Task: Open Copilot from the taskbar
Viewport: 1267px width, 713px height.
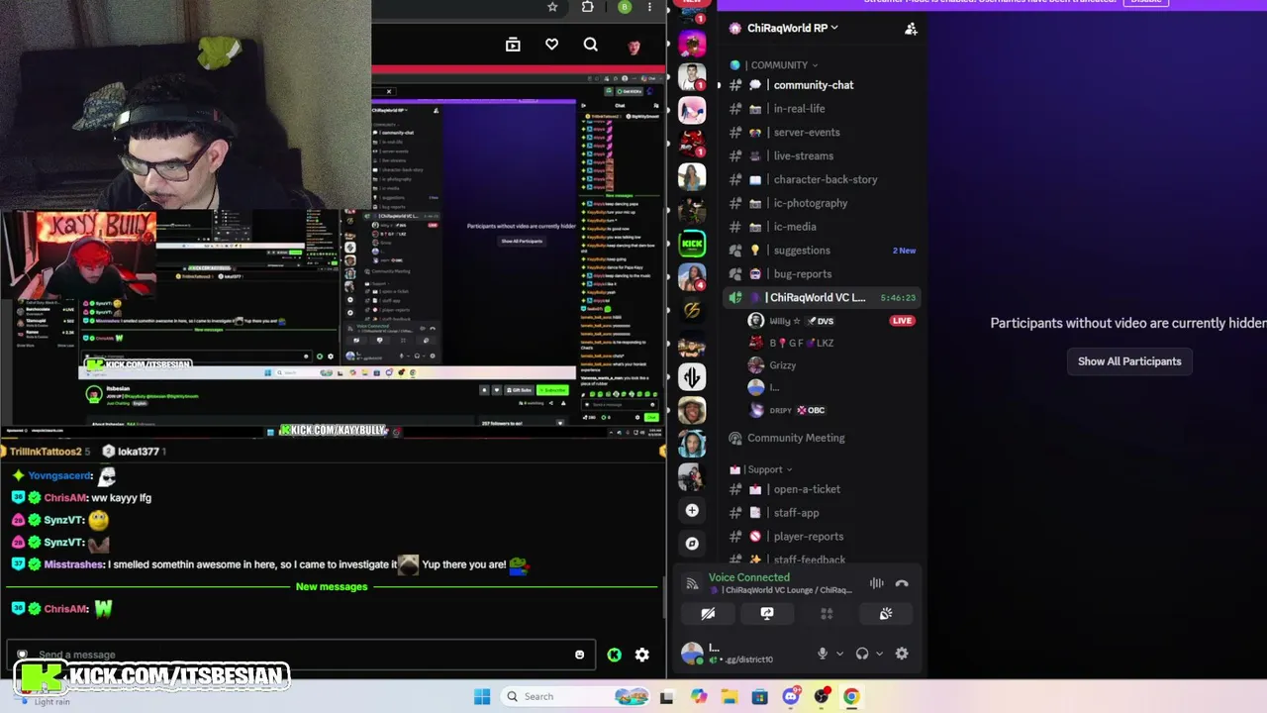Action: pos(700,696)
